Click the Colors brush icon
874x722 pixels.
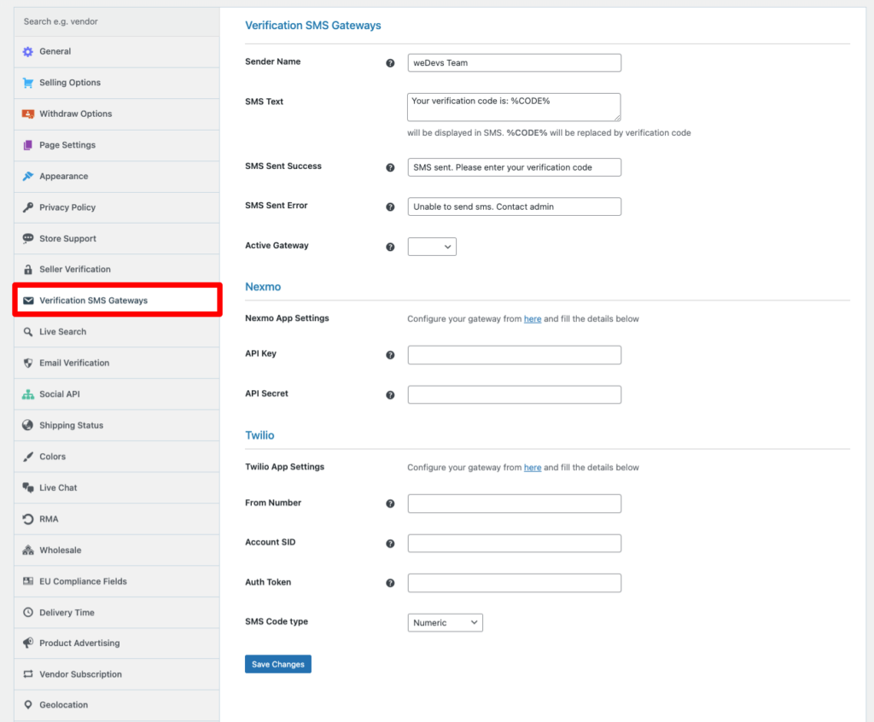(28, 457)
